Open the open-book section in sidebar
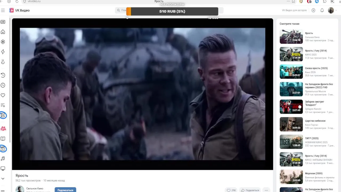This screenshot has height=192, width=341. coord(3,139)
